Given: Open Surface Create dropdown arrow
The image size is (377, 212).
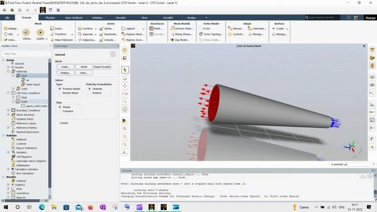Looking at the screenshot, I should click(x=287, y=29).
